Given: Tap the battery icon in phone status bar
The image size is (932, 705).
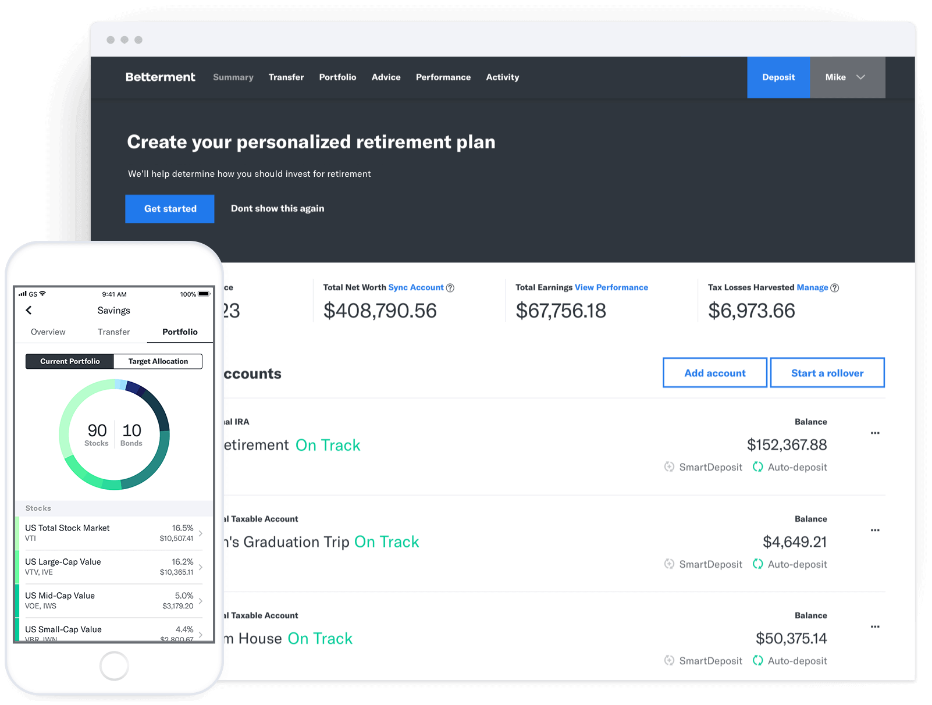Looking at the screenshot, I should coord(204,294).
